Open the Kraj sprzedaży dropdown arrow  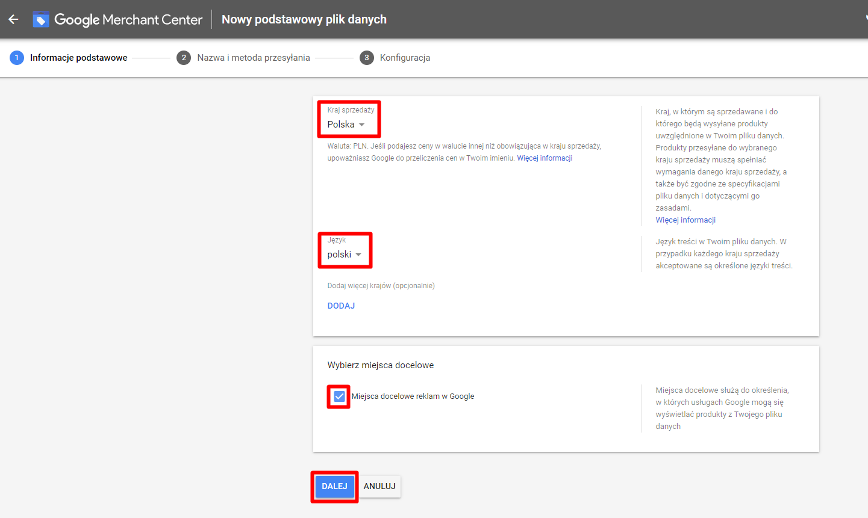362,125
